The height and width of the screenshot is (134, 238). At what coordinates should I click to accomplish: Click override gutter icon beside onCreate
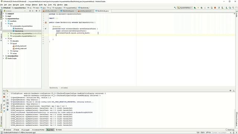45,29
